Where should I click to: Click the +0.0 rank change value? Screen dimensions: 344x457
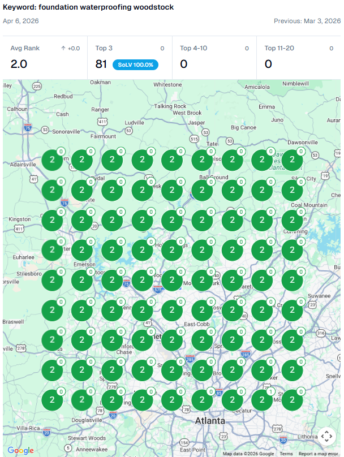(74, 49)
